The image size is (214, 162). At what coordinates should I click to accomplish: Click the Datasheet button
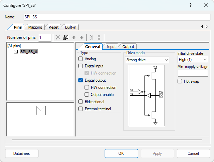22,153
